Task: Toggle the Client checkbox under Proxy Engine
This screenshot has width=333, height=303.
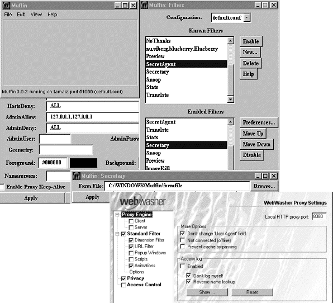Action: (x=131, y=221)
